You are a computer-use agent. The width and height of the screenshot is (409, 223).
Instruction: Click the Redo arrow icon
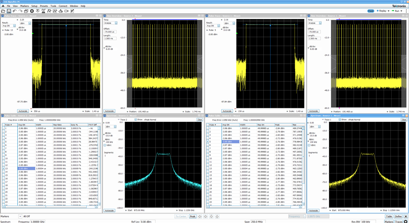click(x=21, y=11)
